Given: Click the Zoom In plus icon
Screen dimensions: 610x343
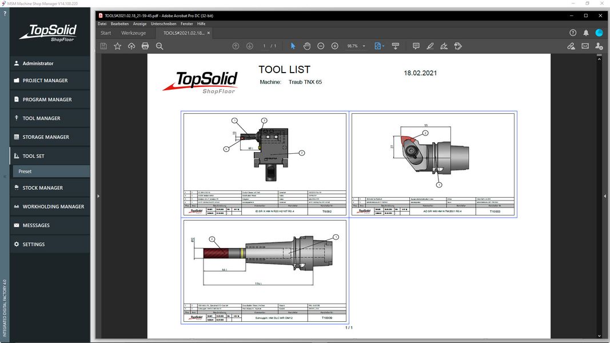Looking at the screenshot, I should [335, 46].
